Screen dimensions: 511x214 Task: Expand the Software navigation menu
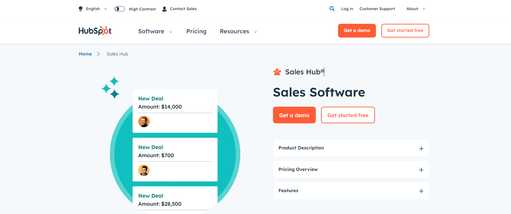pos(155,31)
